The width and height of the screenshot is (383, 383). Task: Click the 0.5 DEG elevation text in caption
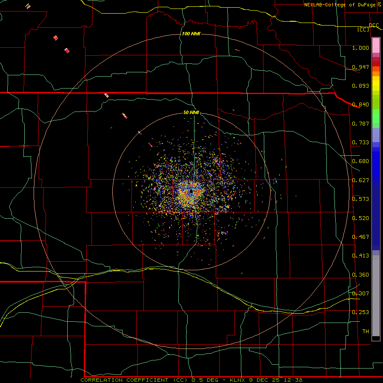206,380
